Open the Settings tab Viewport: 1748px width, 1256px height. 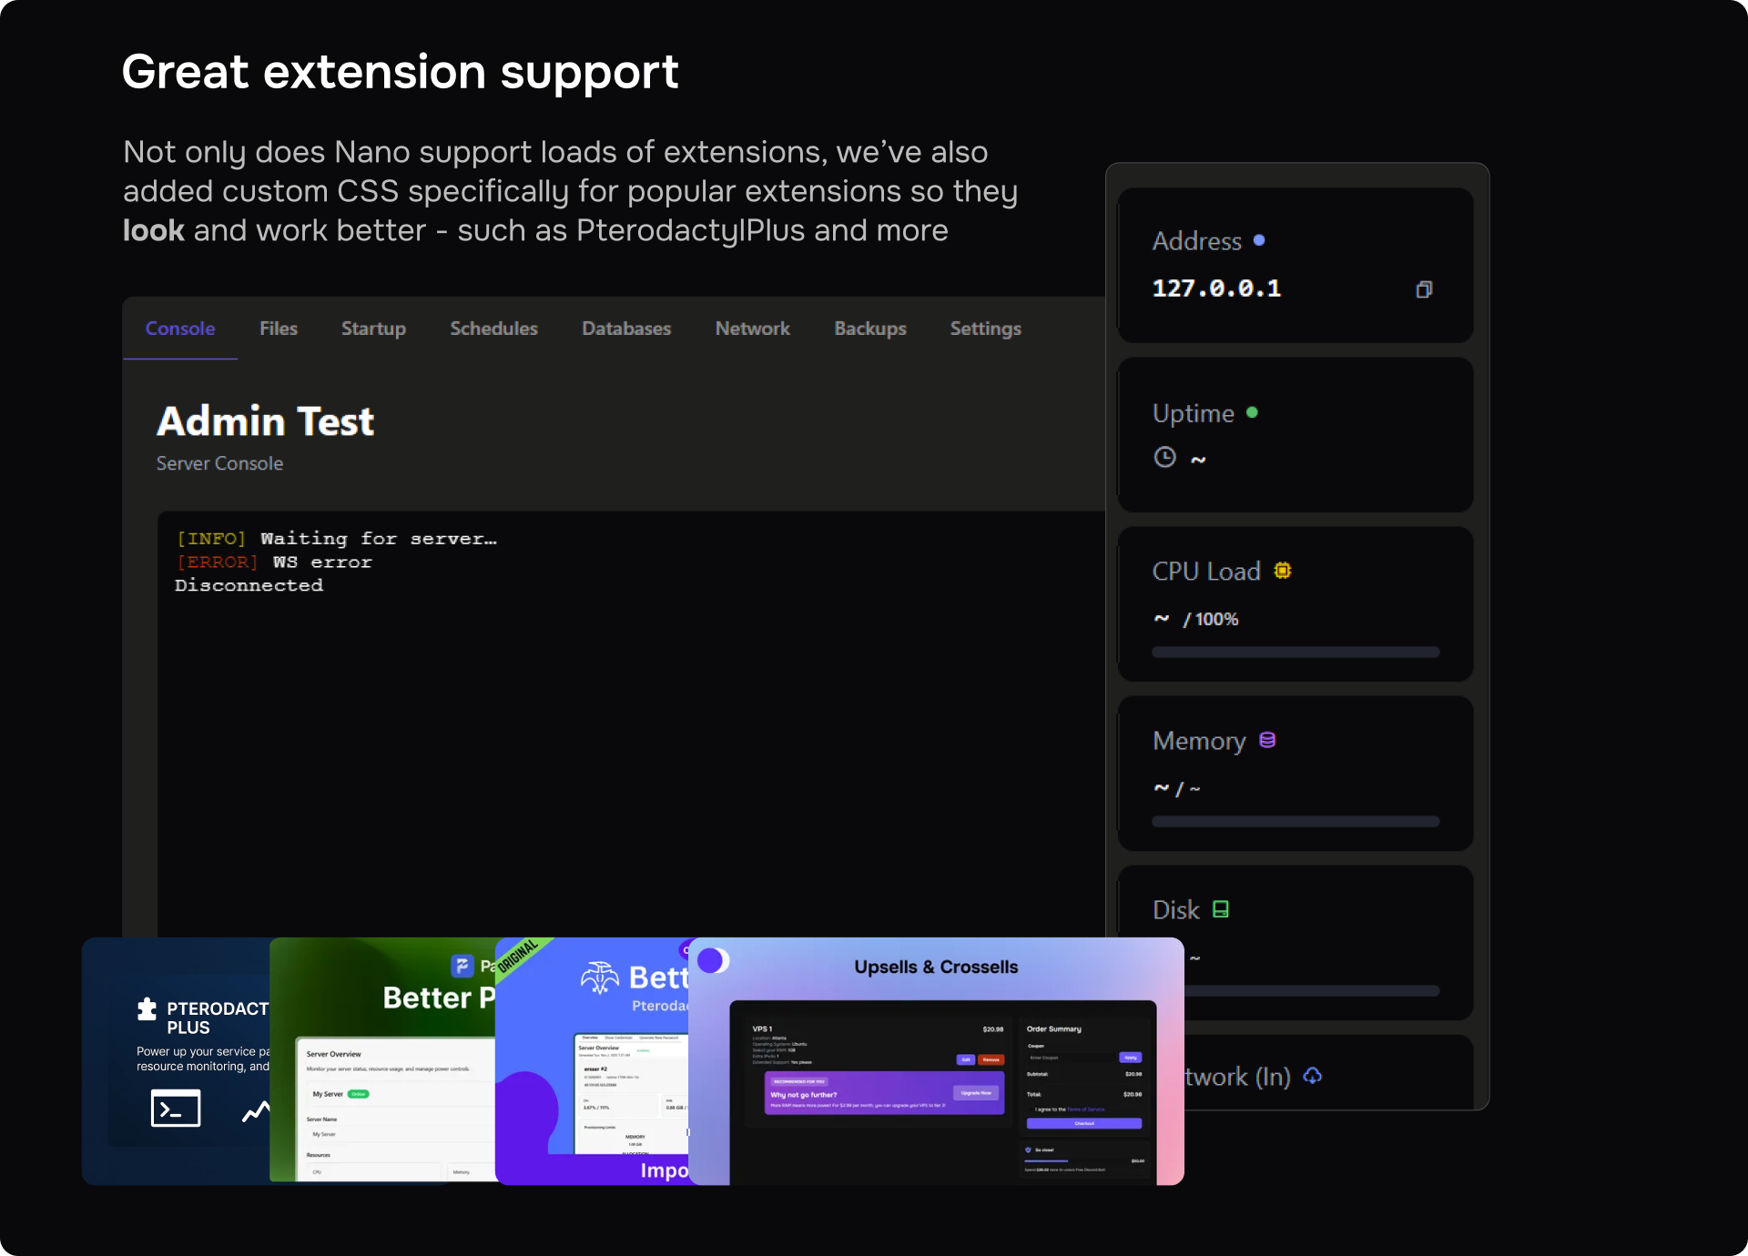[x=985, y=329]
